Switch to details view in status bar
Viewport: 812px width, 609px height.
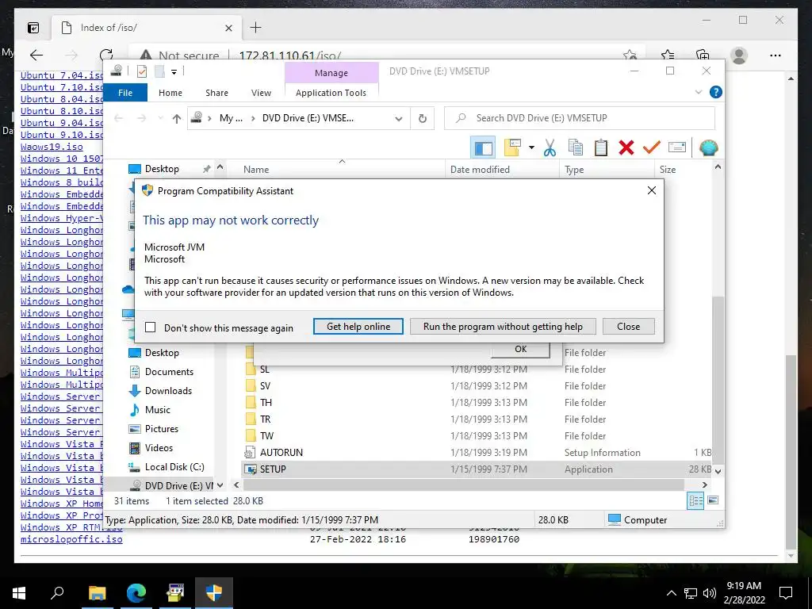695,501
